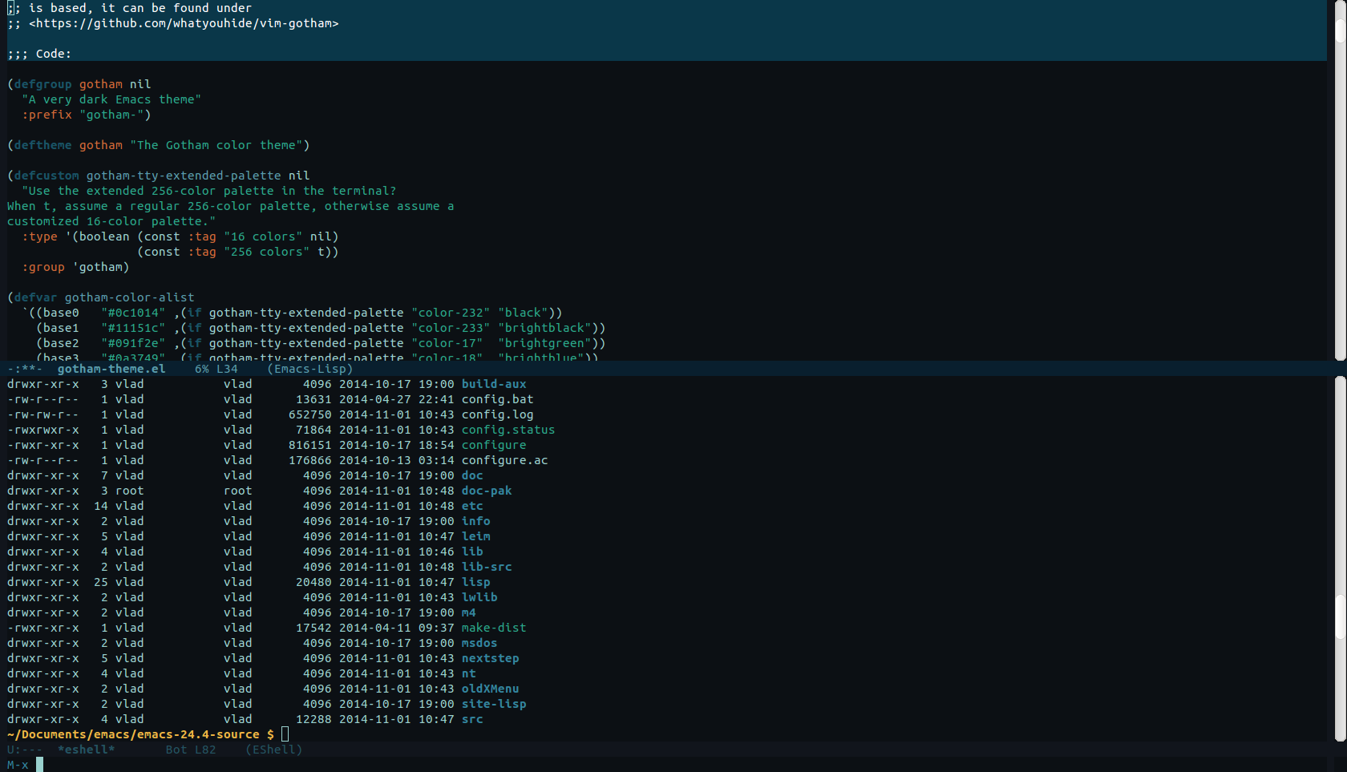1347x772 pixels.
Task: Click the lib-src directory name
Action: coord(487,567)
